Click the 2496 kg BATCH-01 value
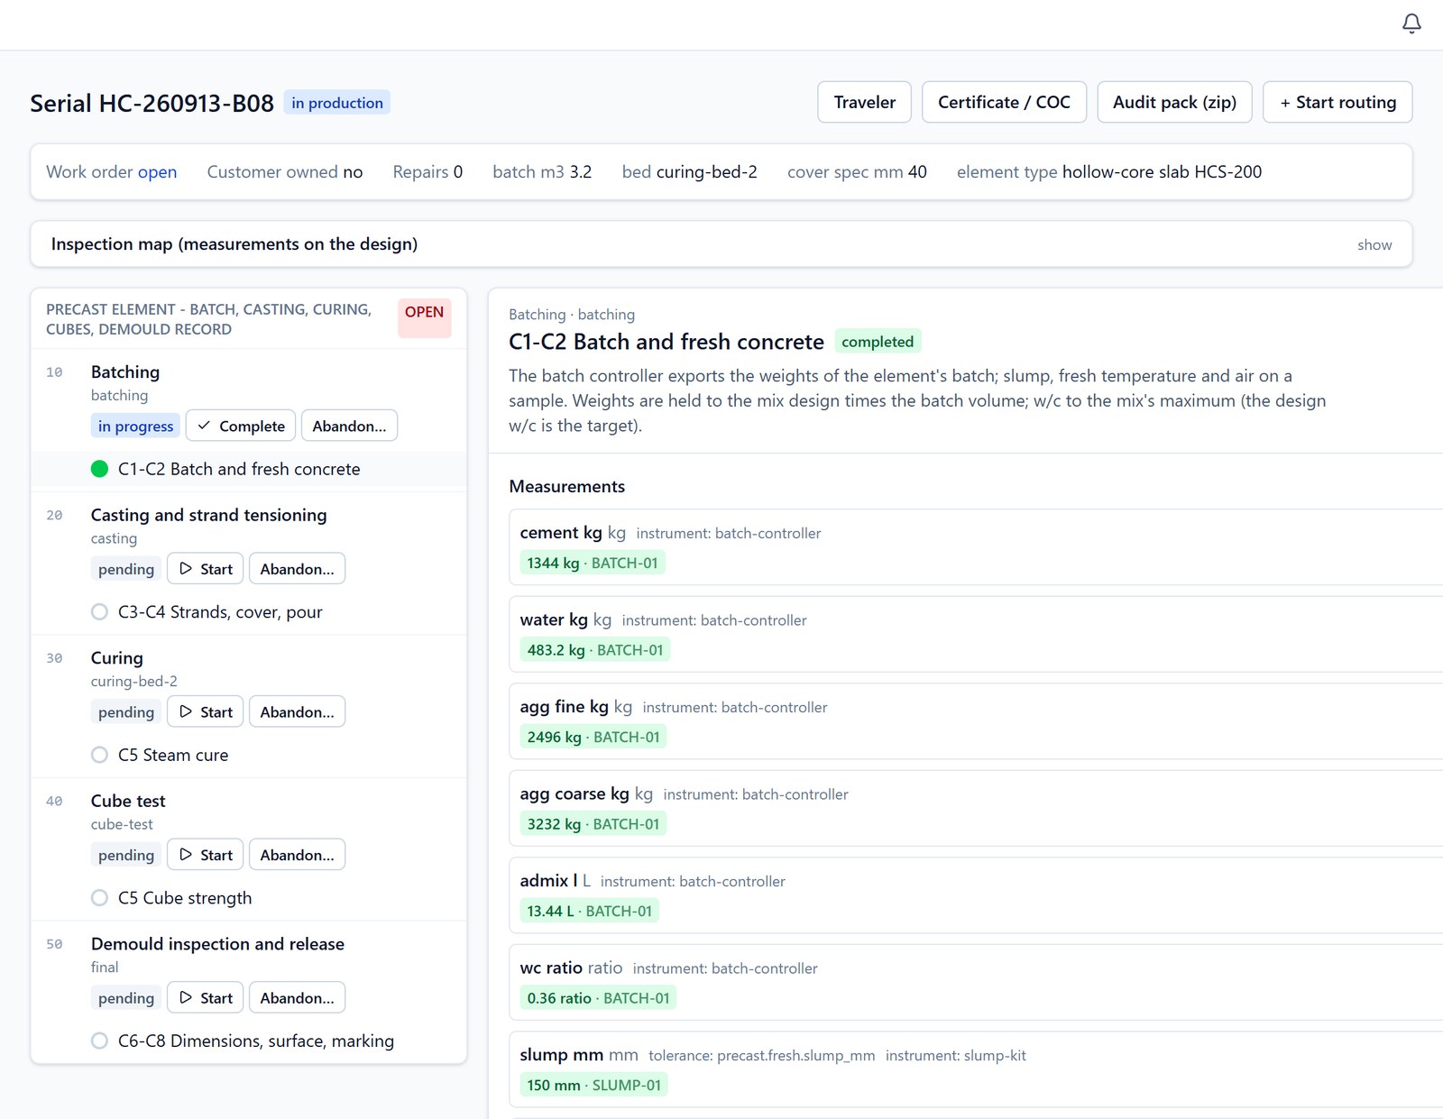1443x1119 pixels. [593, 738]
